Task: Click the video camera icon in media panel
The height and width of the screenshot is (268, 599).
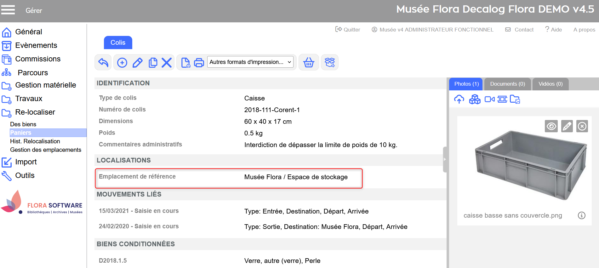Action: [489, 100]
